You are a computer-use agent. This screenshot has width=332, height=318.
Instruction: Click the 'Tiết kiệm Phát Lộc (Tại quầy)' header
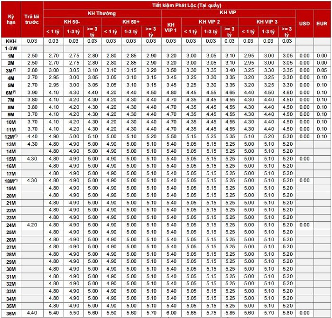coord(186,6)
